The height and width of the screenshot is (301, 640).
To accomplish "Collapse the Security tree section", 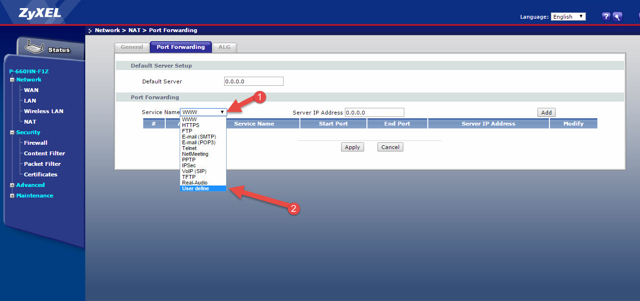I will tap(12, 132).
